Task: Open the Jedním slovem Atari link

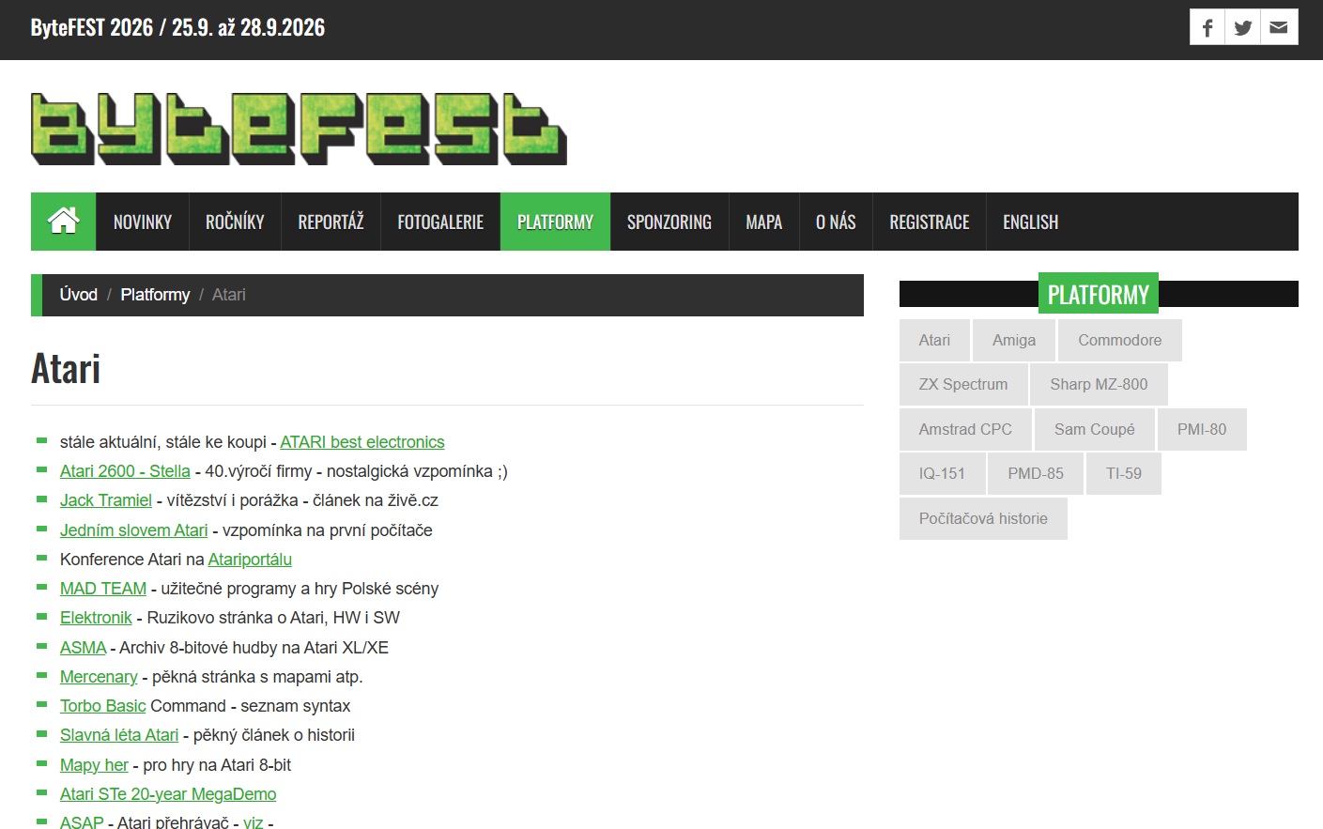Action: pyautogui.click(x=134, y=530)
